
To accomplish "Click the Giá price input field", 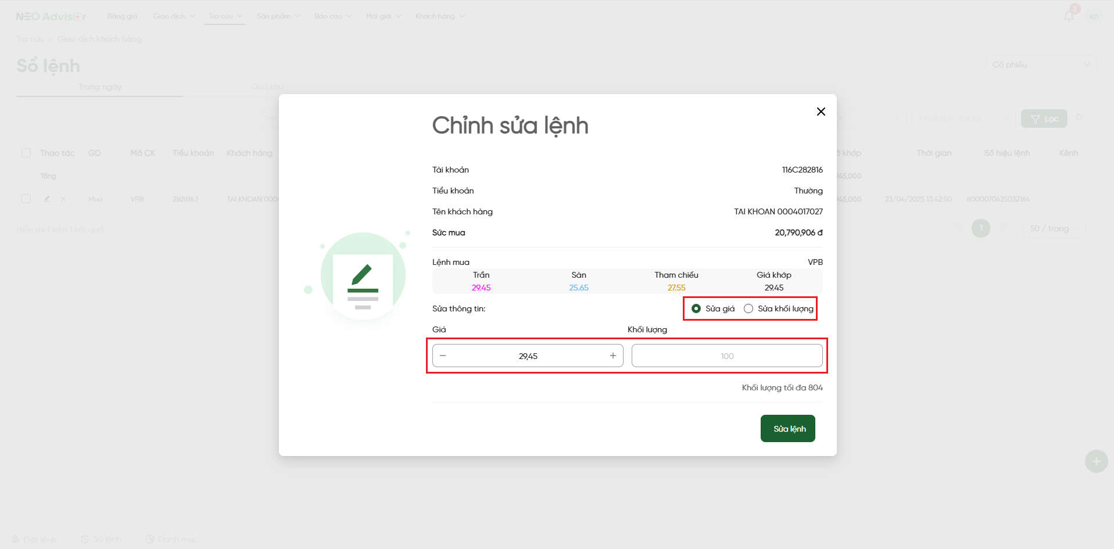I will point(528,356).
